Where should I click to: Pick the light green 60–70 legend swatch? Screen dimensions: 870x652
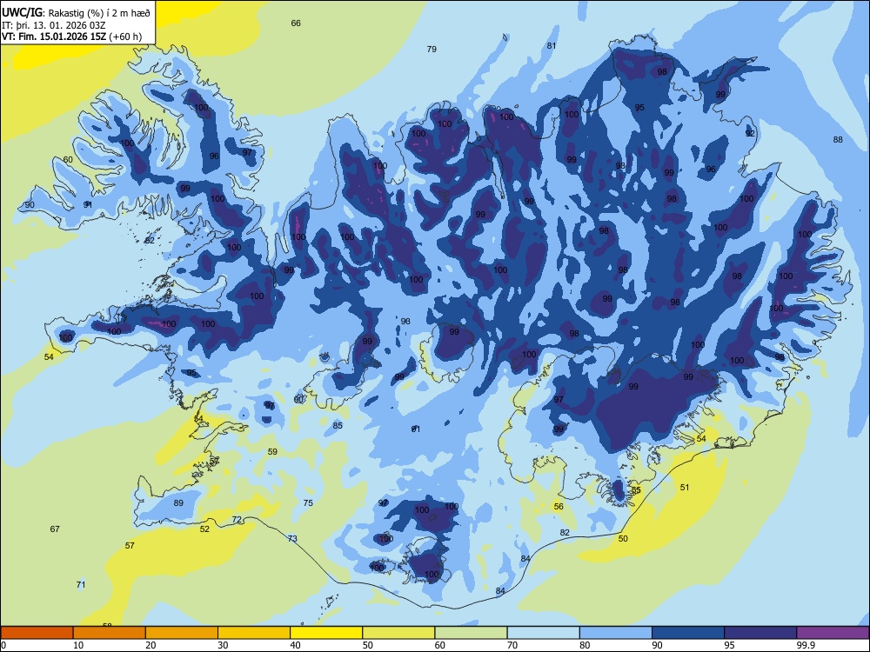click(471, 633)
